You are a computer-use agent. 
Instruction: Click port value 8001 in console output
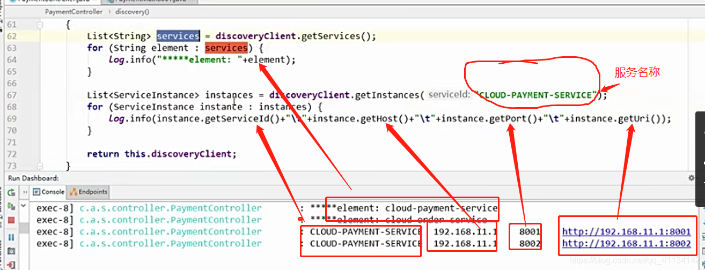(x=530, y=232)
